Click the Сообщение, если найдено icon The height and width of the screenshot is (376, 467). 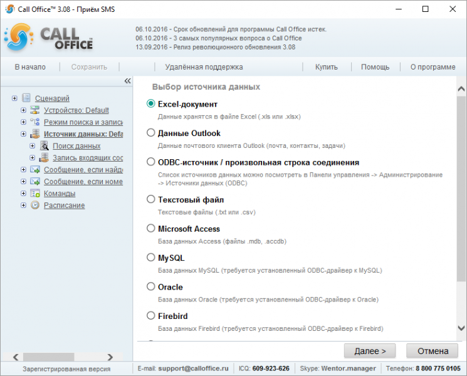point(35,169)
